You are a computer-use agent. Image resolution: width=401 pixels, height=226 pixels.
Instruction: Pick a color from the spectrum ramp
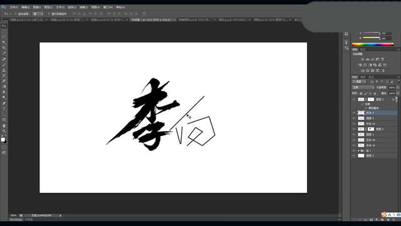(373, 44)
